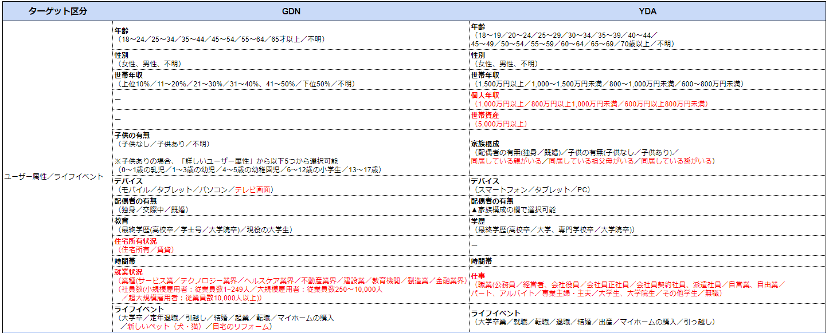The width and height of the screenshot is (829, 333).
Task: Click YDA age ranges starting 18～19／20～24
Action: pyautogui.click(x=564, y=35)
